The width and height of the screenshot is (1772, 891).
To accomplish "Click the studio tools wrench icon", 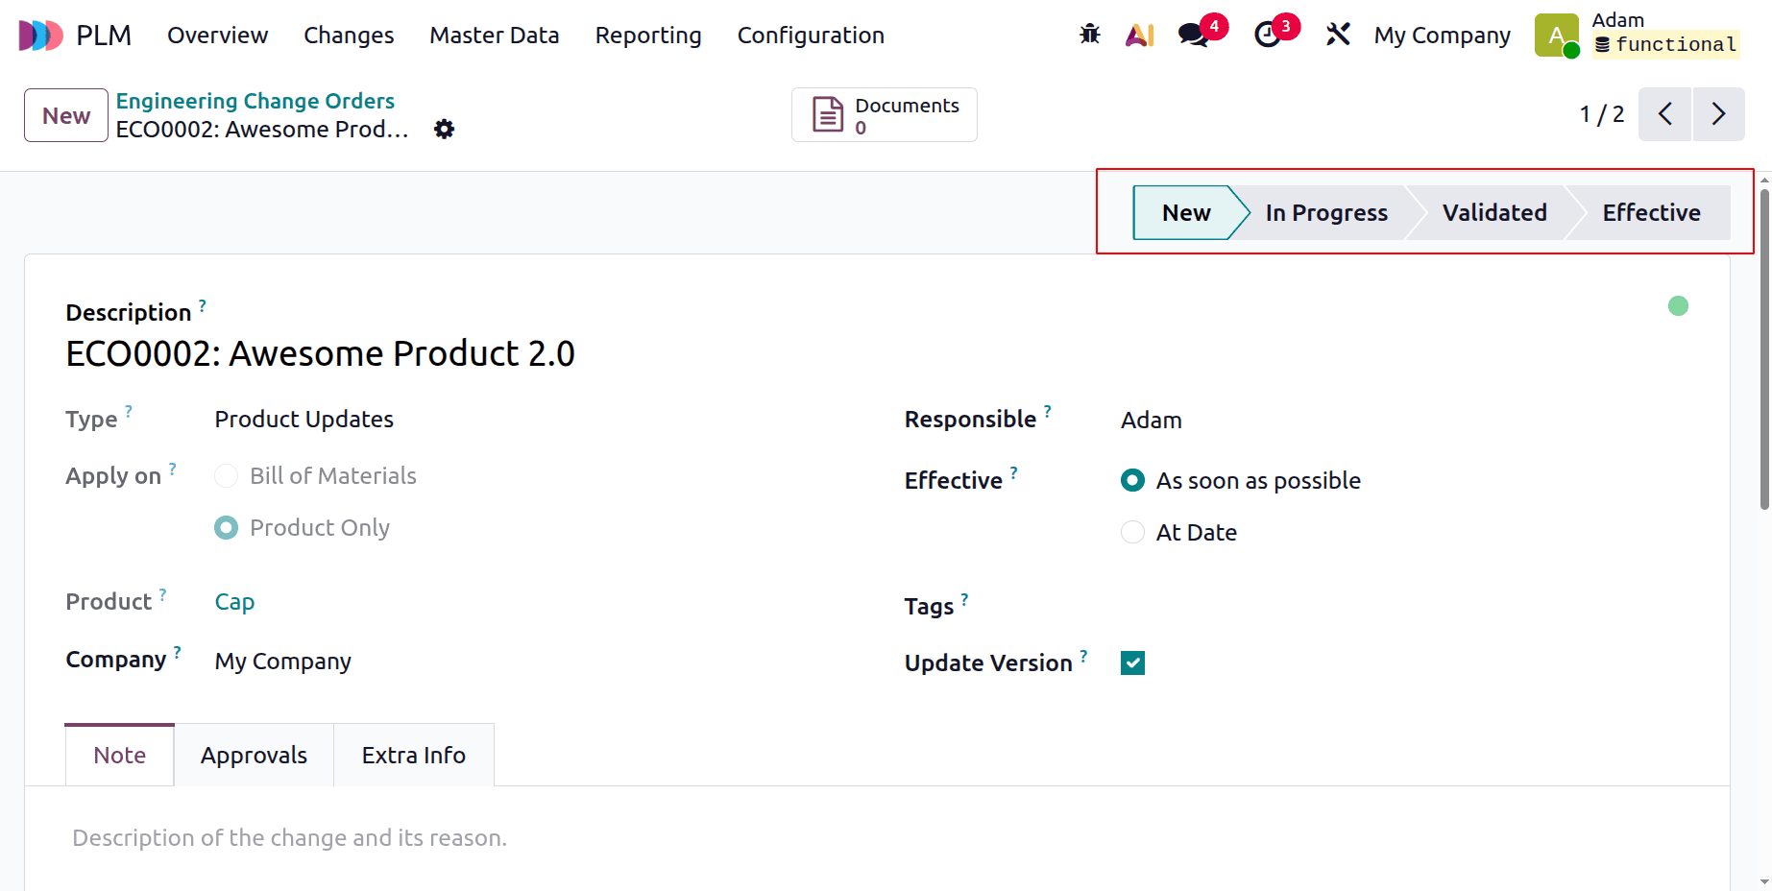I will [x=1338, y=35].
